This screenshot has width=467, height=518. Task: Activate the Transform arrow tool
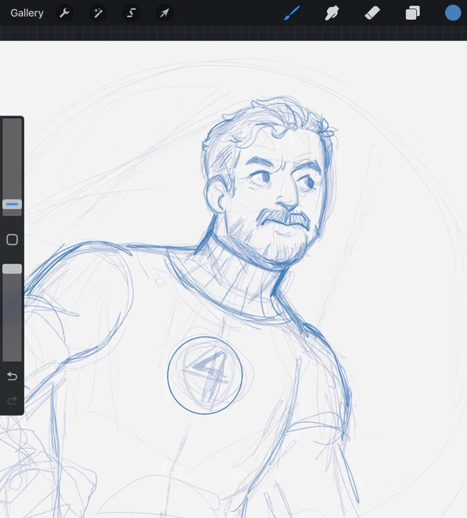click(164, 13)
